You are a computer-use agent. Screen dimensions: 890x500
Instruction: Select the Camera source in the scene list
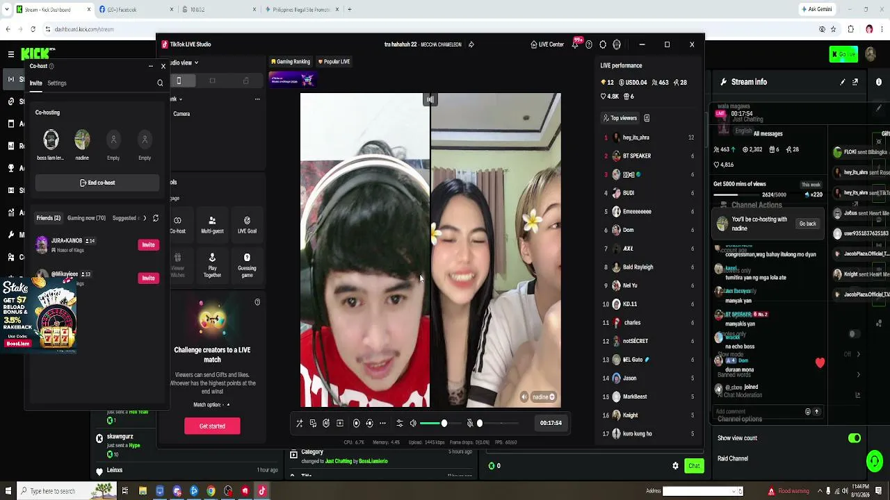click(181, 114)
